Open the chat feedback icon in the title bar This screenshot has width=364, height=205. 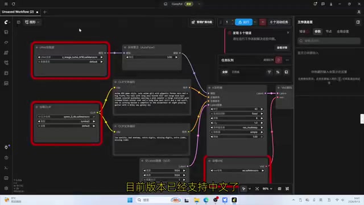(x=323, y=4)
